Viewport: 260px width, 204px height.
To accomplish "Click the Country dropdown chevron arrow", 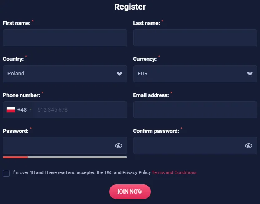I will [120, 74].
